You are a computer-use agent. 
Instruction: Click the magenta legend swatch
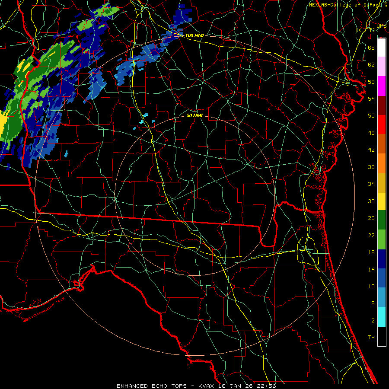[x=382, y=86]
